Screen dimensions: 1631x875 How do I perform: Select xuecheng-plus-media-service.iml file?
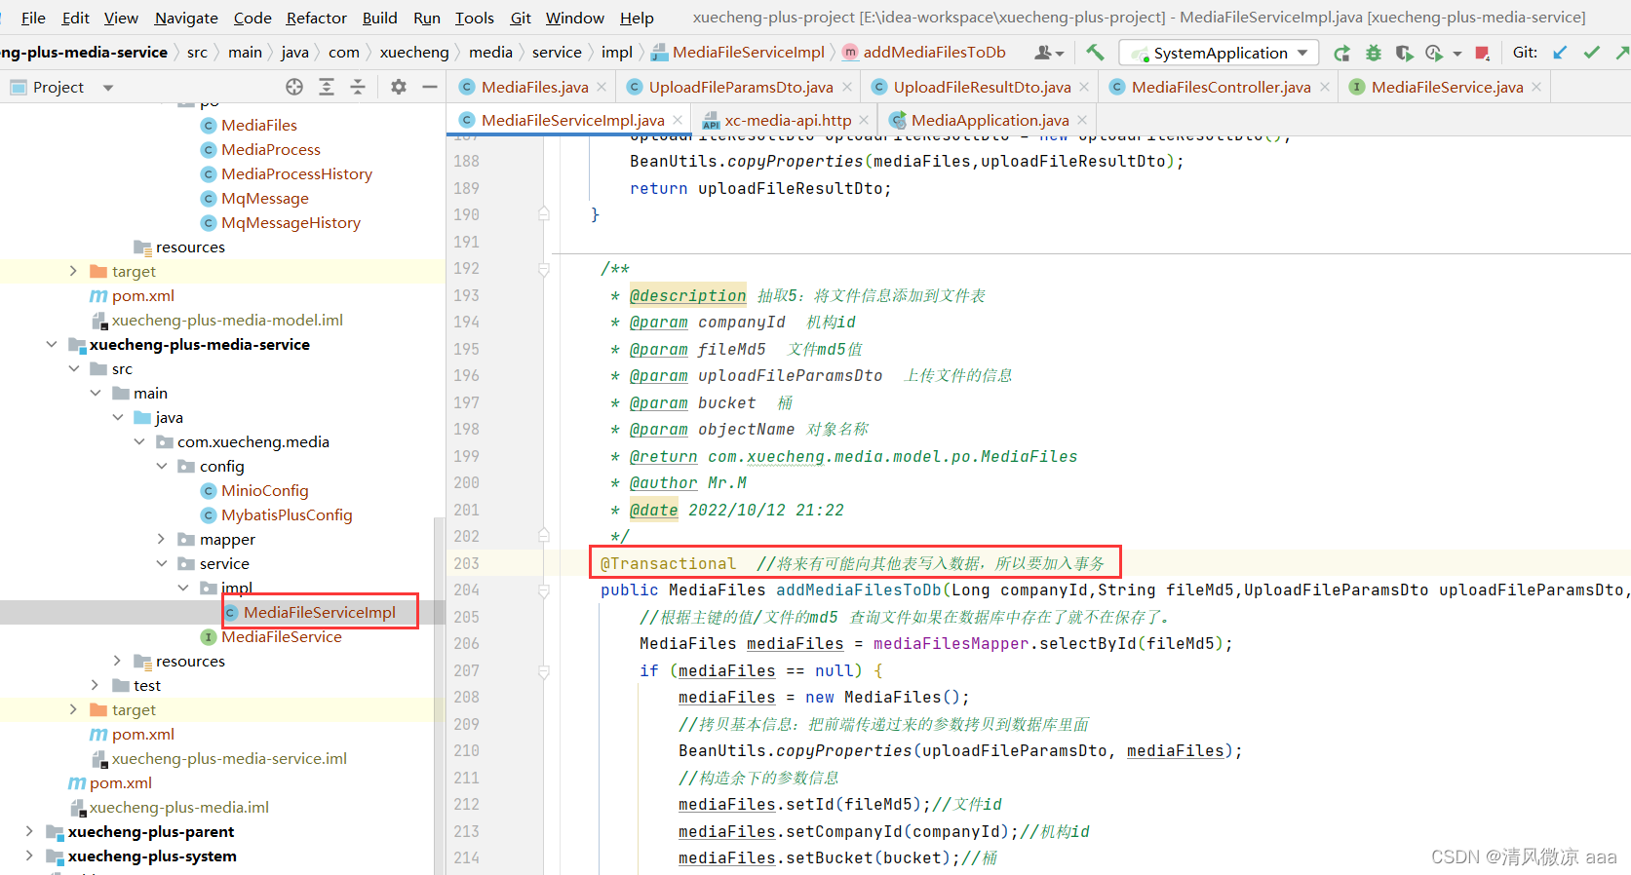pyautogui.click(x=229, y=758)
